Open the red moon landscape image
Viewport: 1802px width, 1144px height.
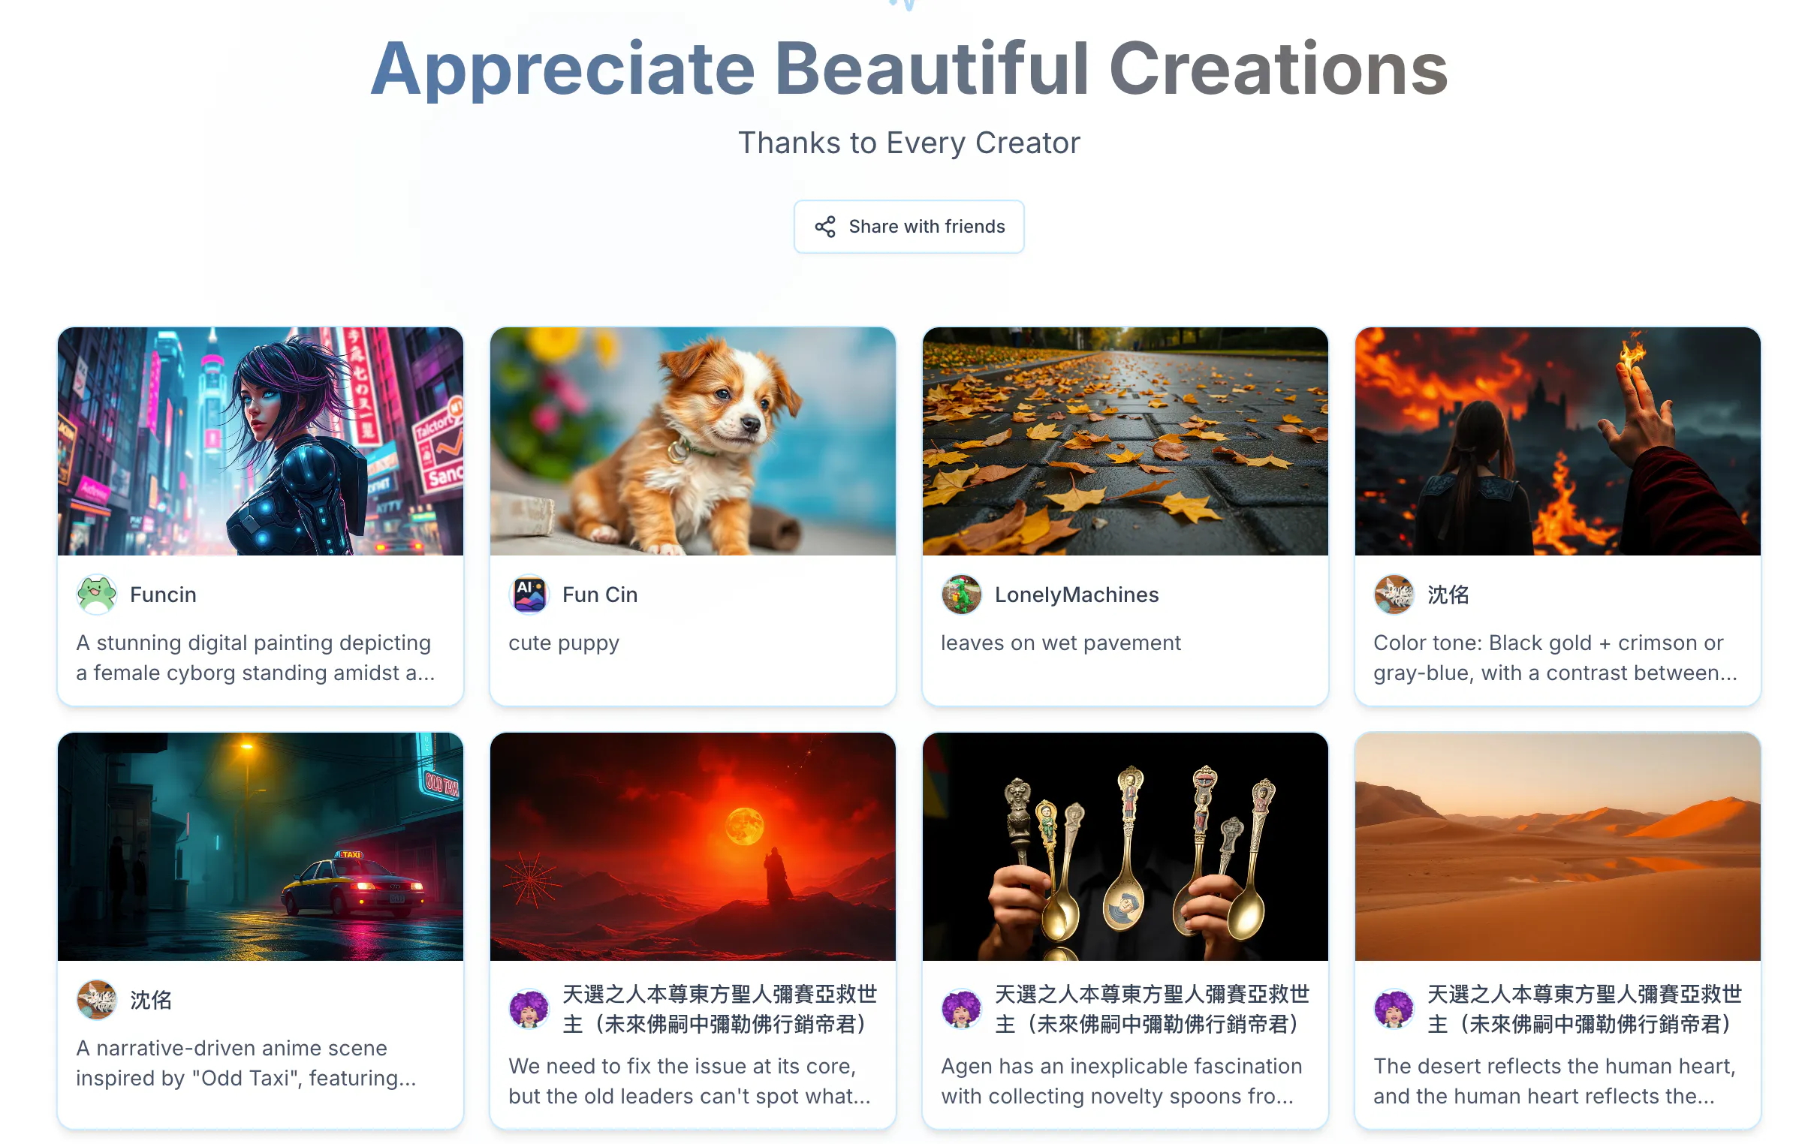tap(693, 847)
